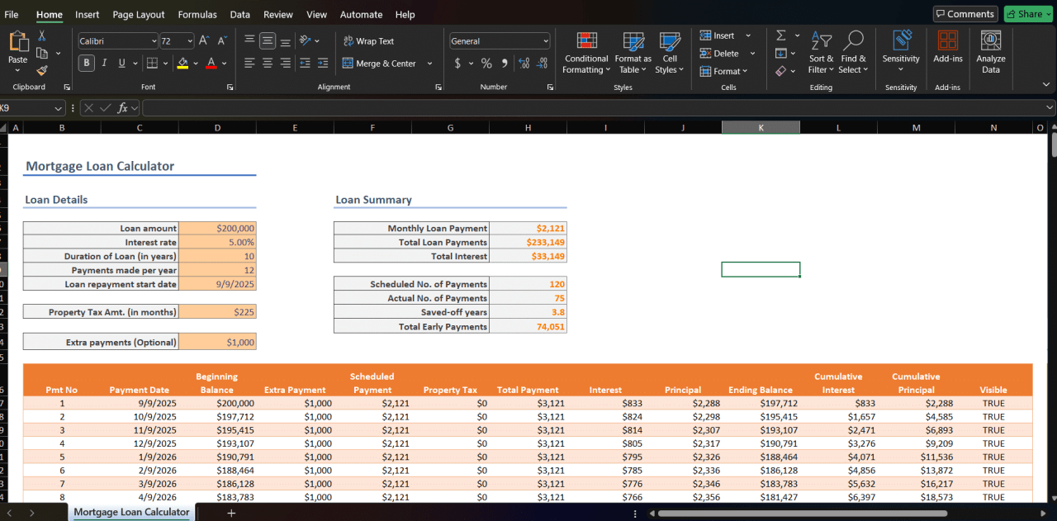This screenshot has height=521, width=1057.
Task: Apply bottom vertical alignment
Action: pyautogui.click(x=286, y=40)
